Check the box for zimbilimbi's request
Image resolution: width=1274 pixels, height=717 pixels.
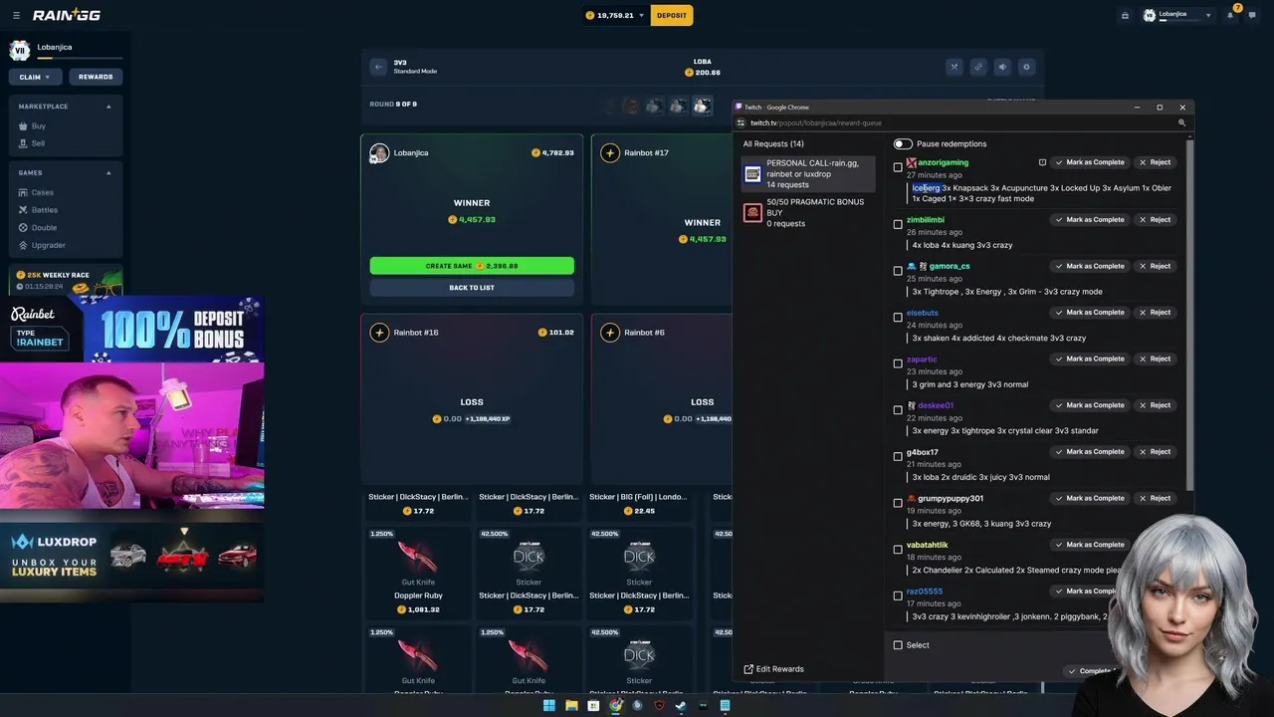point(898,224)
